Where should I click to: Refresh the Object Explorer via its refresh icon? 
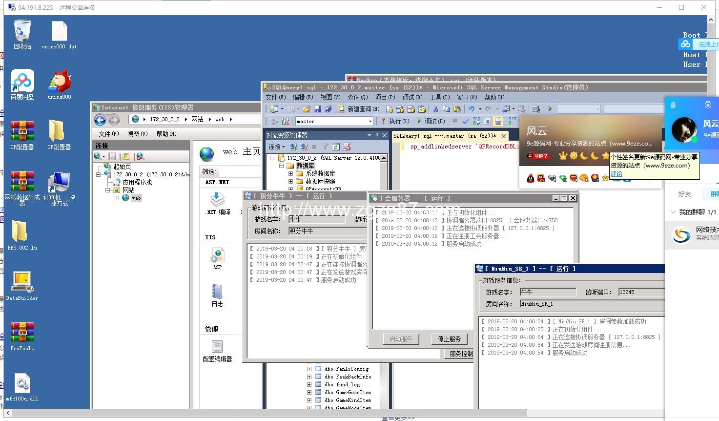336,147
